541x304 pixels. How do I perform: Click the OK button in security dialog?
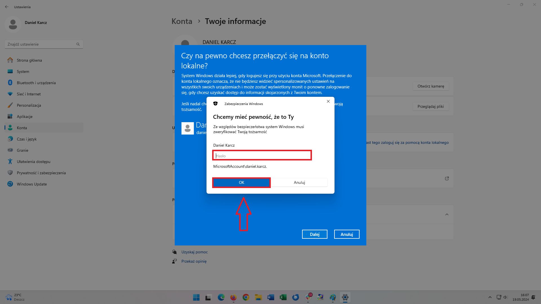241,182
